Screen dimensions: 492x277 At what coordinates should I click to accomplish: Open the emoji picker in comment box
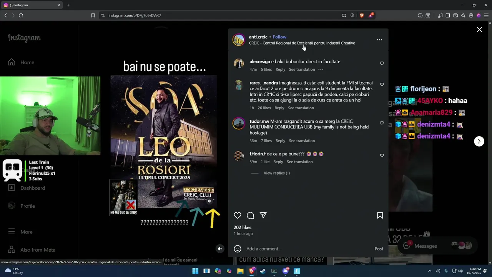(238, 249)
